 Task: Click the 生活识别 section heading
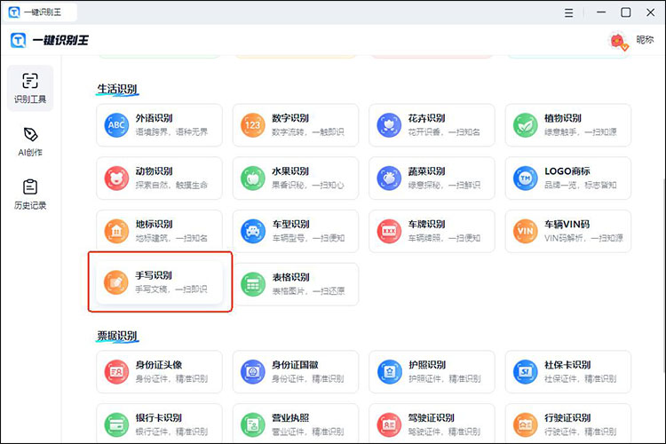coord(117,89)
